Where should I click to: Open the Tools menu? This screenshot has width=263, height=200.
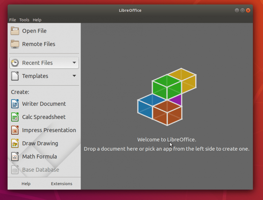click(24, 20)
